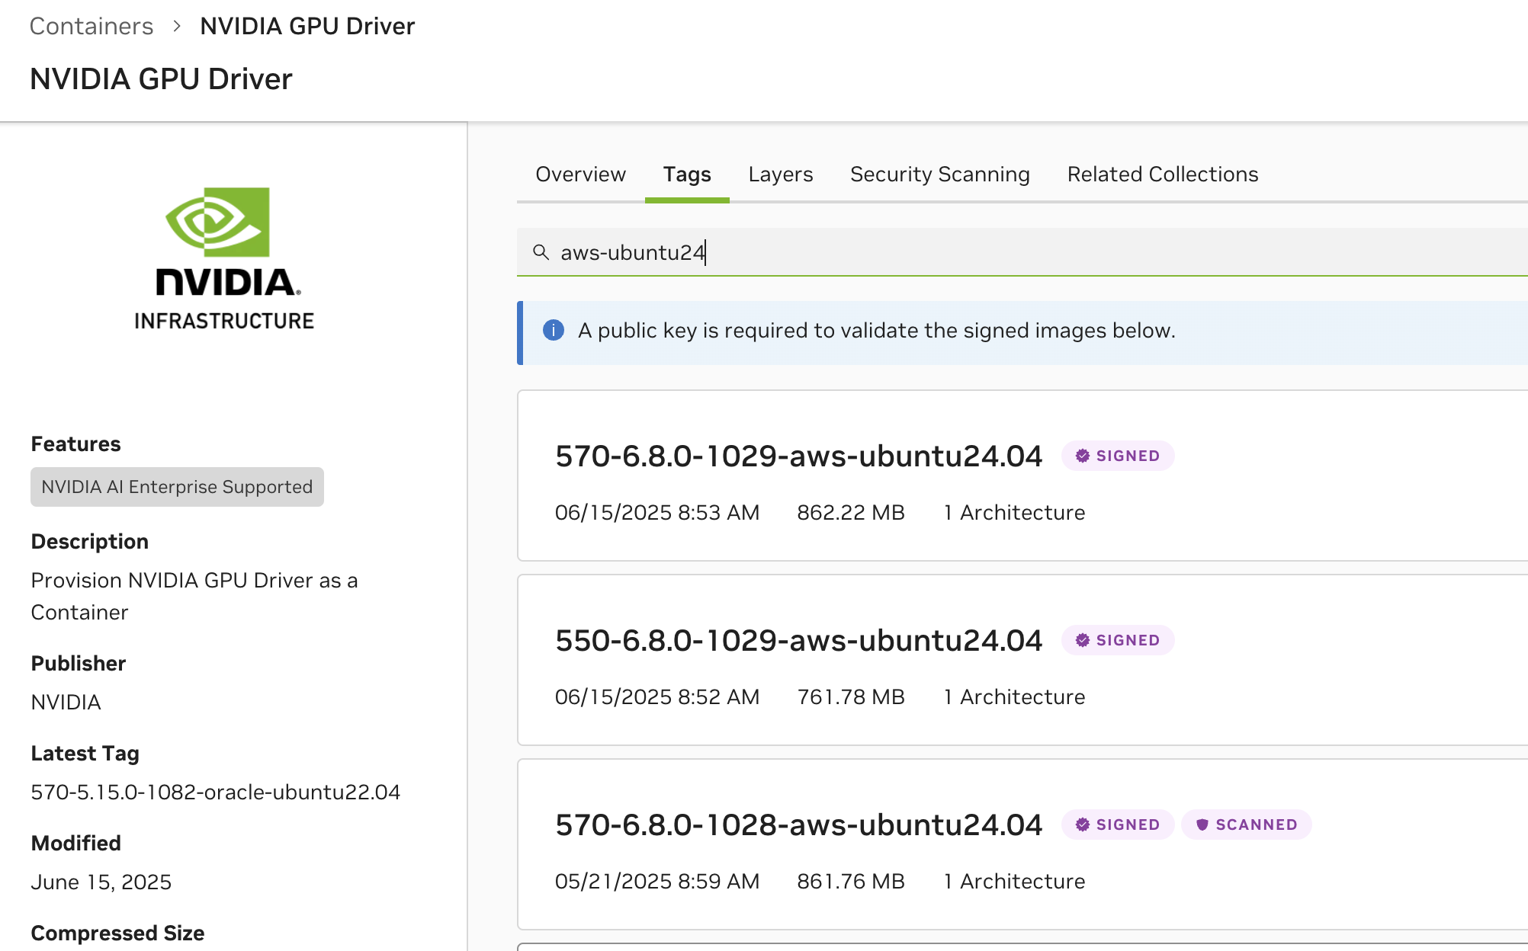Click the breadcrumb chevron separator
This screenshot has height=951, width=1528.
click(x=177, y=26)
